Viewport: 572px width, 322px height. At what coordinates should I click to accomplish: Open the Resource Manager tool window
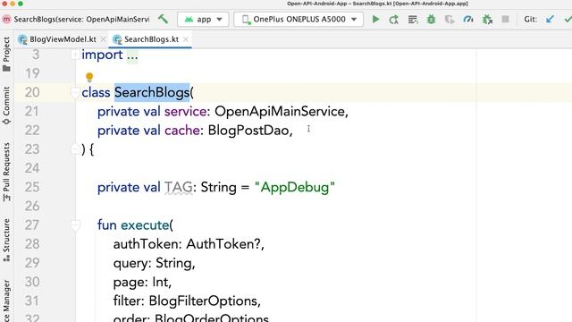pos(6,301)
